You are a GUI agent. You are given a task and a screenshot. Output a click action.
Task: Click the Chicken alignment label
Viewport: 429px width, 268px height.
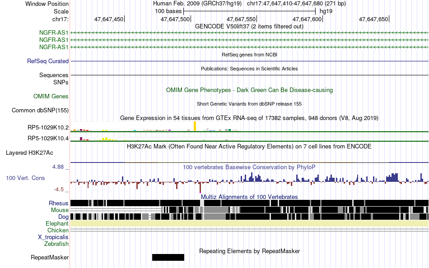58,230
